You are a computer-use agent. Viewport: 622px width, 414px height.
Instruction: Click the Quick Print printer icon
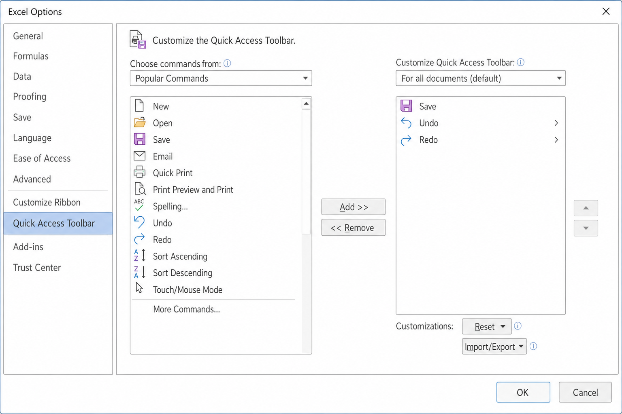140,172
